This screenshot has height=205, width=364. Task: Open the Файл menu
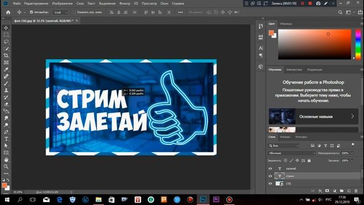click(16, 3)
